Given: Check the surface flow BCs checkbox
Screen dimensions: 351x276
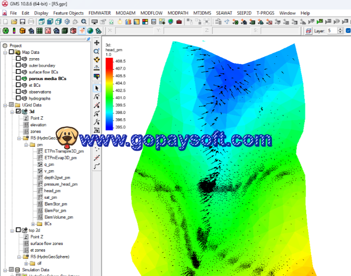Looking at the screenshot, I should pos(18,72).
